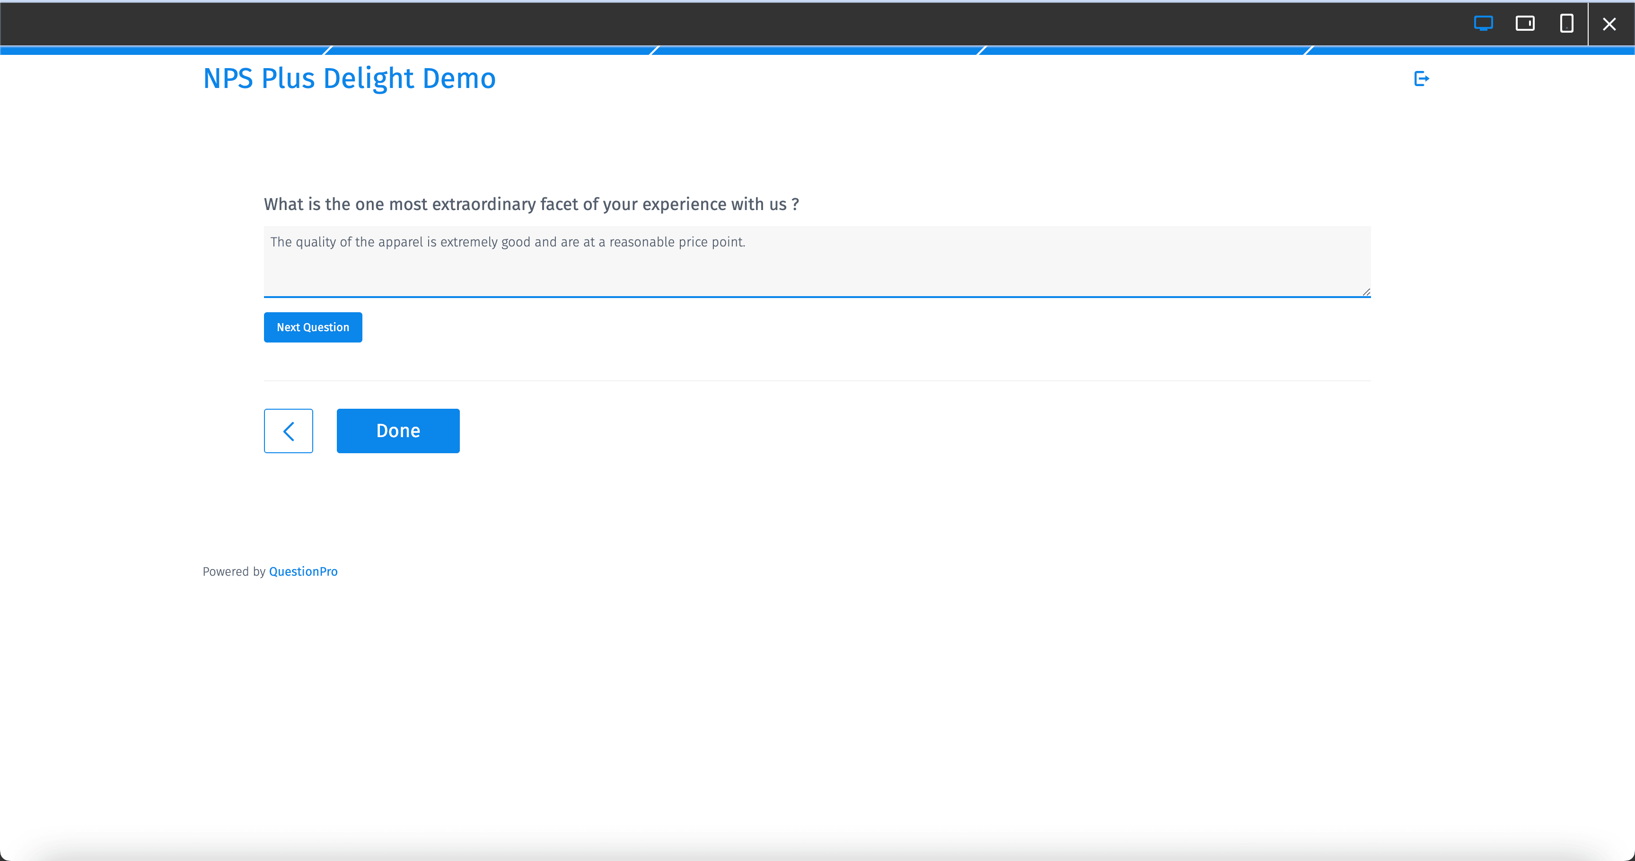The image size is (1635, 861).
Task: Switch to desktop preview mode
Action: (x=1483, y=24)
